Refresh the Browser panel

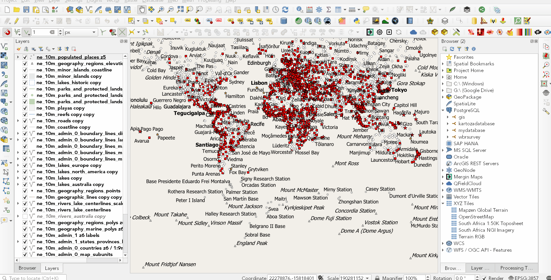452,49
